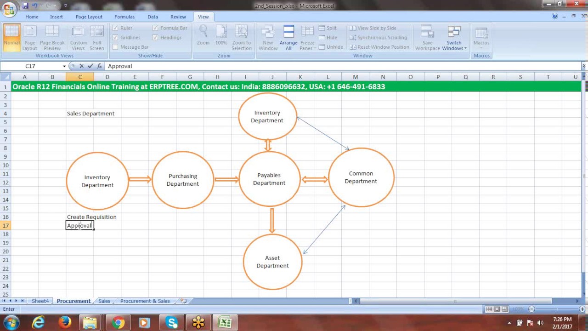Open the Name Box dropdown
The width and height of the screenshot is (588, 331).
[x=64, y=66]
